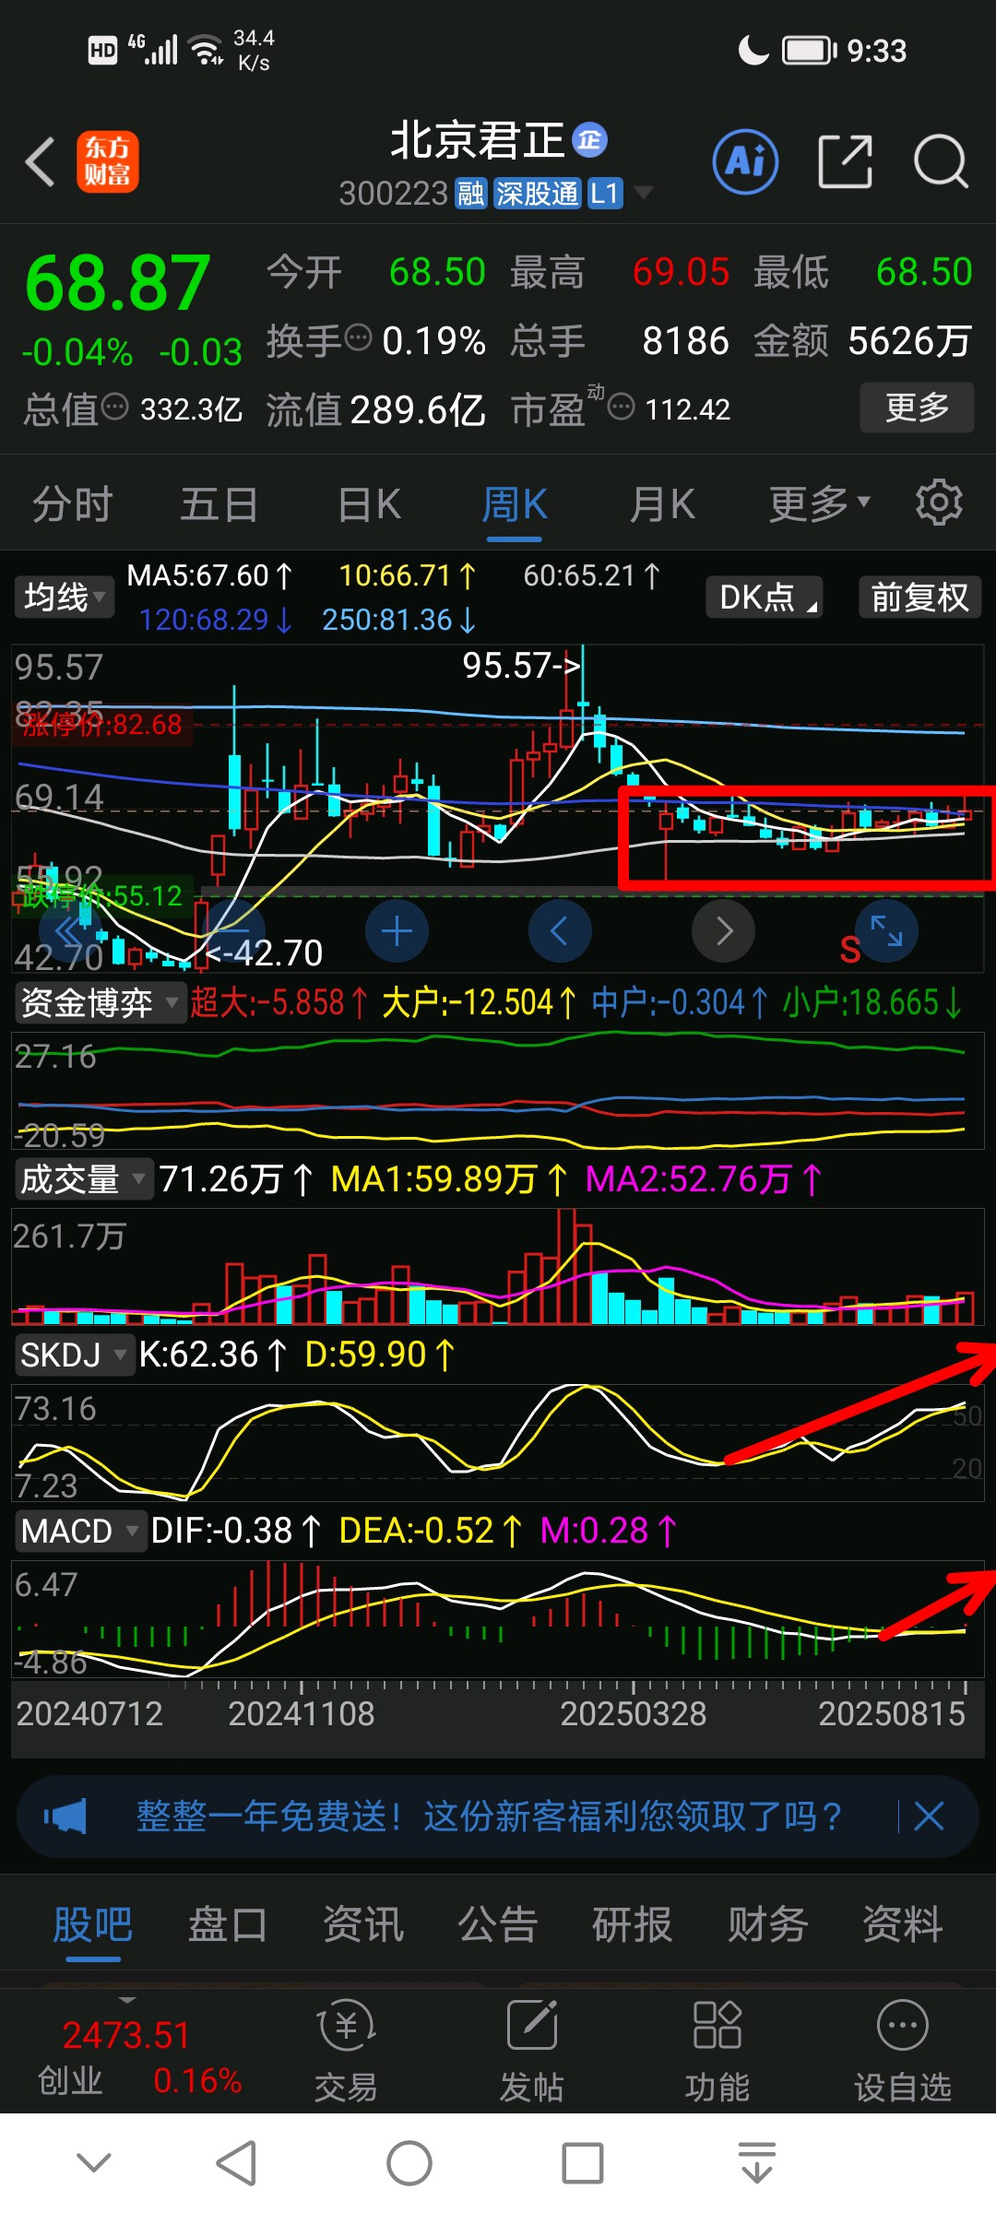Tap the promotional megaphone icon
The width and height of the screenshot is (996, 2213).
coord(65,1817)
